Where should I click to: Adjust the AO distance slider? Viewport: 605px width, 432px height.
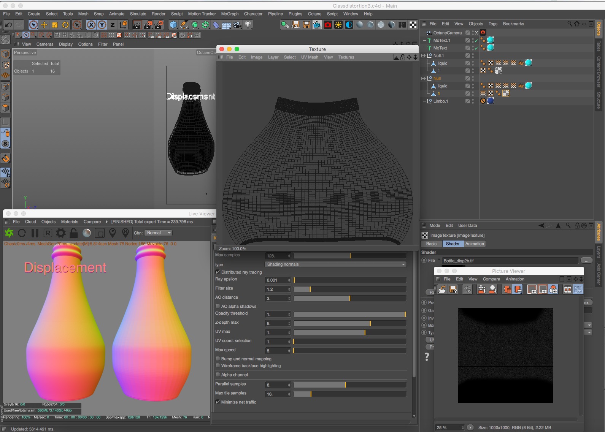point(349,298)
